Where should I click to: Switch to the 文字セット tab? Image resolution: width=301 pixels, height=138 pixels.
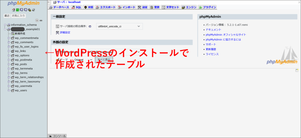click(x=170, y=7)
